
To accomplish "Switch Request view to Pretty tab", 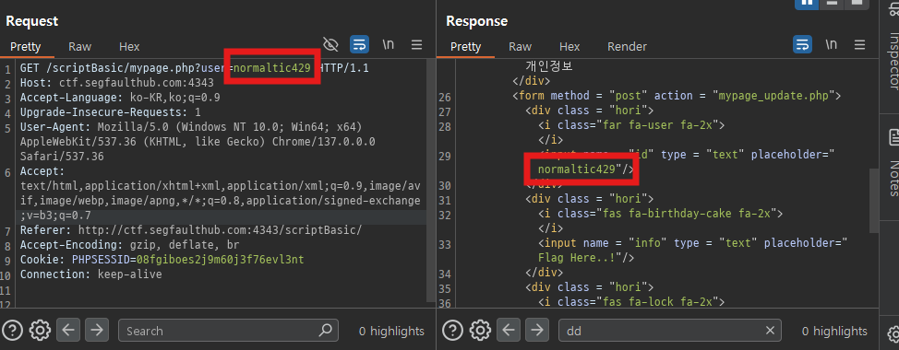I will point(25,47).
